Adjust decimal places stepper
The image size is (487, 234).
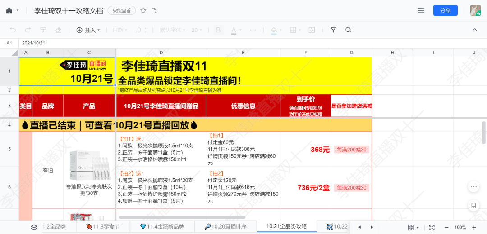click(140, 30)
